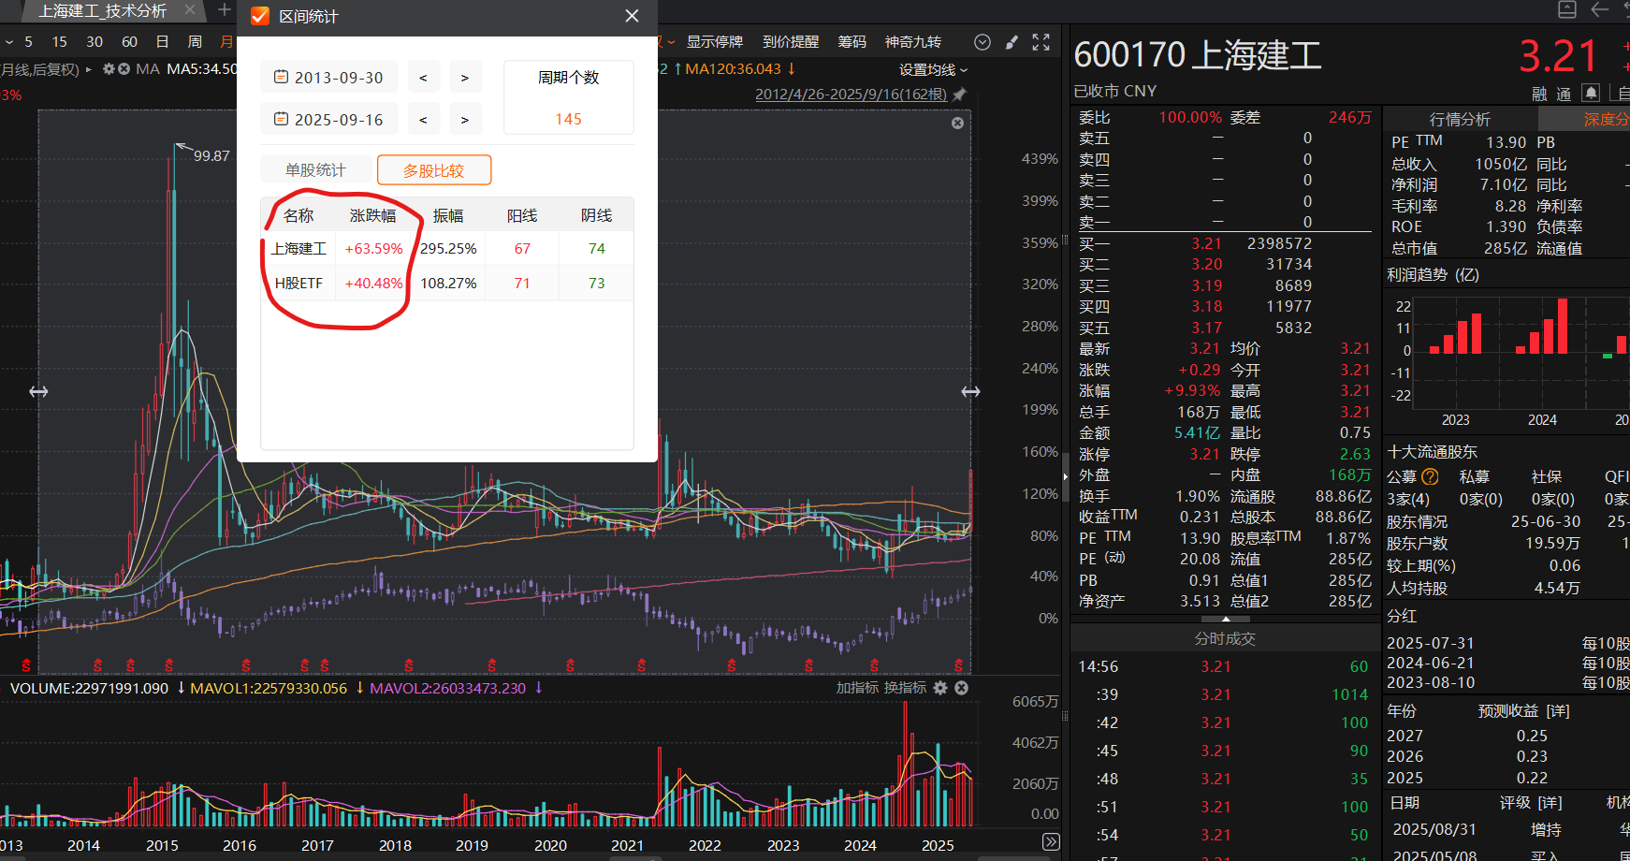1630x861 pixels.
Task: Close the 区间统计 dialog
Action: [x=632, y=16]
